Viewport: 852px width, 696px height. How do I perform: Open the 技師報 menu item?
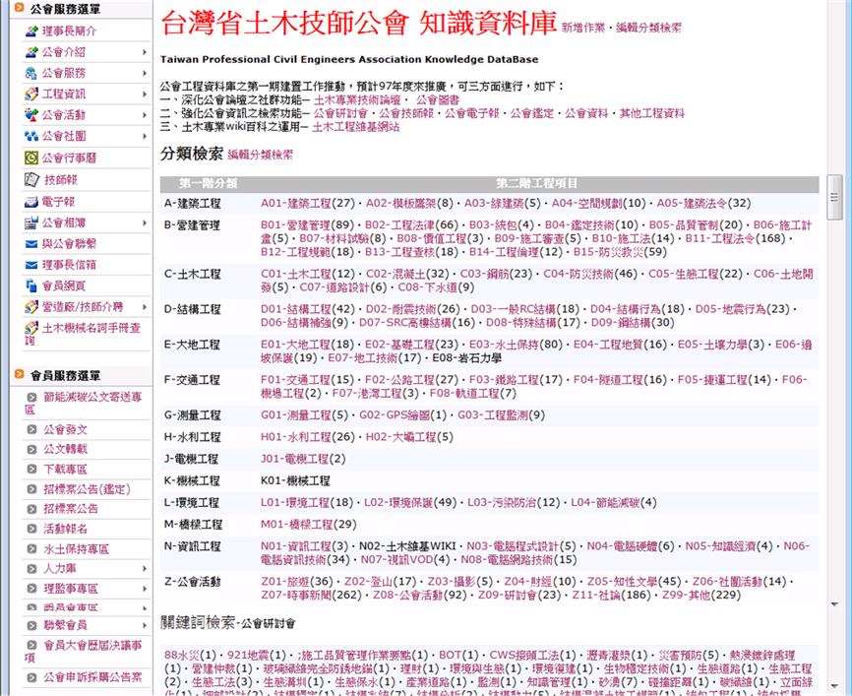pyautogui.click(x=60, y=180)
